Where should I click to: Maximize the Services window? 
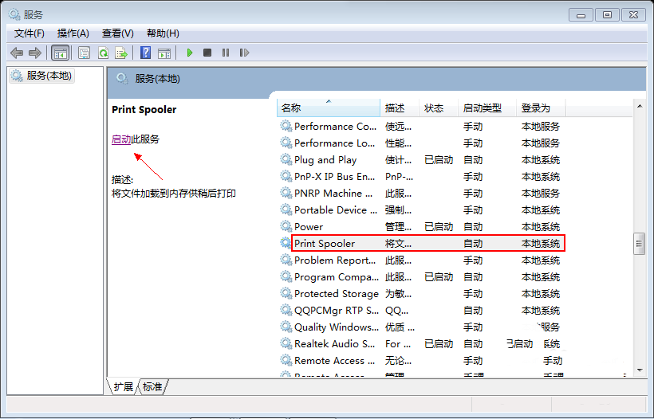tap(607, 15)
